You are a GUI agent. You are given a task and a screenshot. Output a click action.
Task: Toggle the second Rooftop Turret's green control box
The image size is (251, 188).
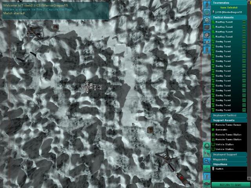coord(244,27)
